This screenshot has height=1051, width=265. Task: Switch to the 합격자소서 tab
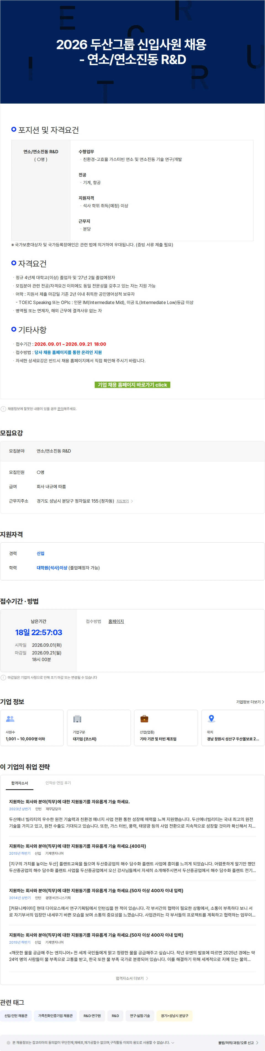[x=20, y=783]
